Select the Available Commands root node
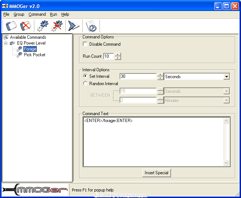The width and height of the screenshot is (241, 198). point(28,37)
